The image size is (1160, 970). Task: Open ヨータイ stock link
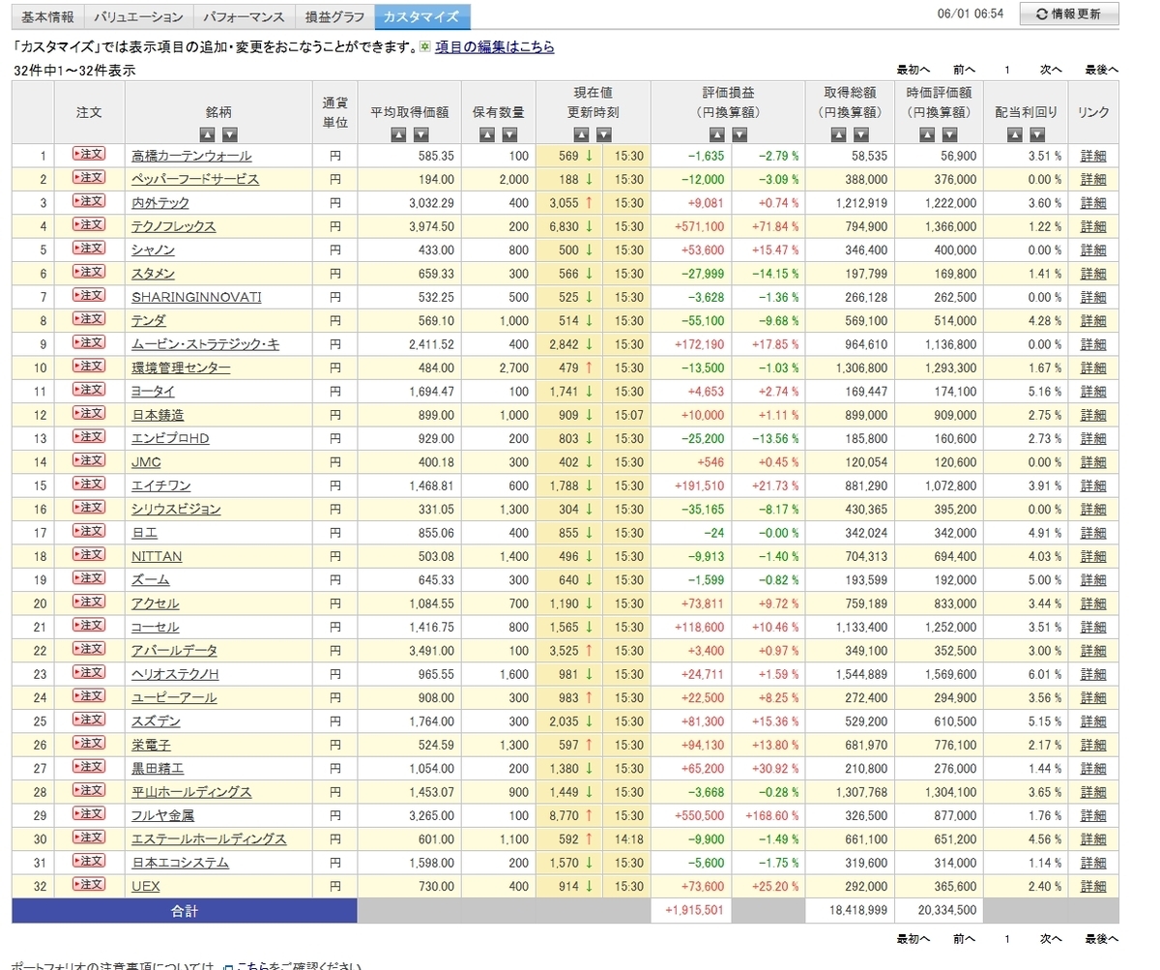click(153, 392)
